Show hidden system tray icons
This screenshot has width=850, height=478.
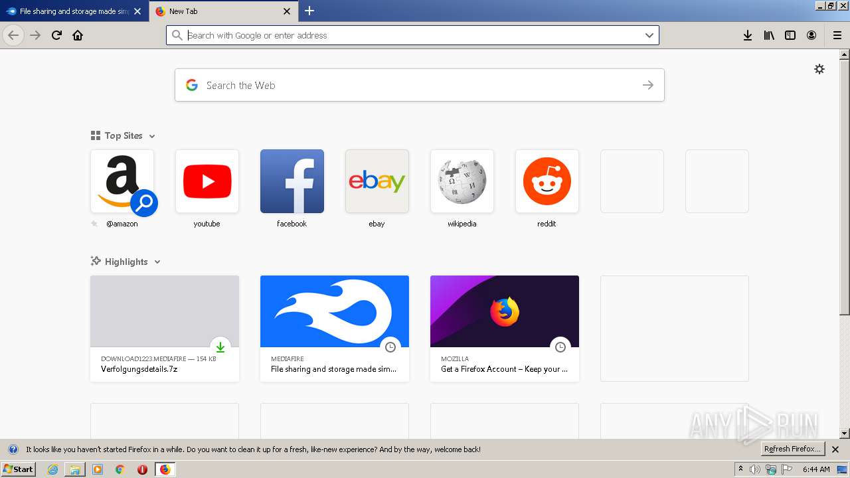741,469
